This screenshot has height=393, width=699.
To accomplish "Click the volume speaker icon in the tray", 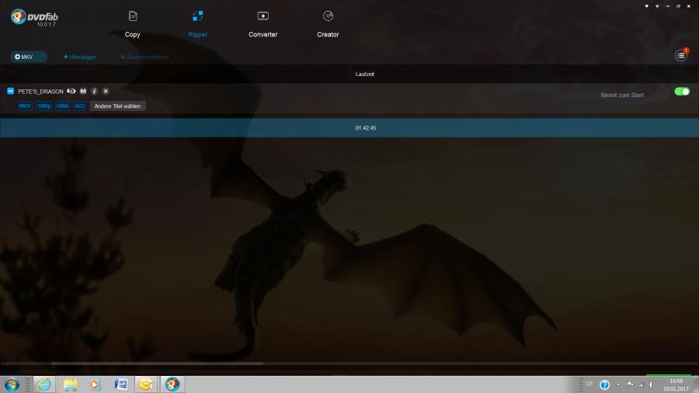I will [652, 384].
